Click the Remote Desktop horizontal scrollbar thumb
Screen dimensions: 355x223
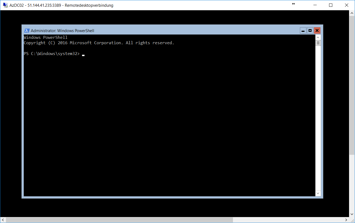coord(119,220)
